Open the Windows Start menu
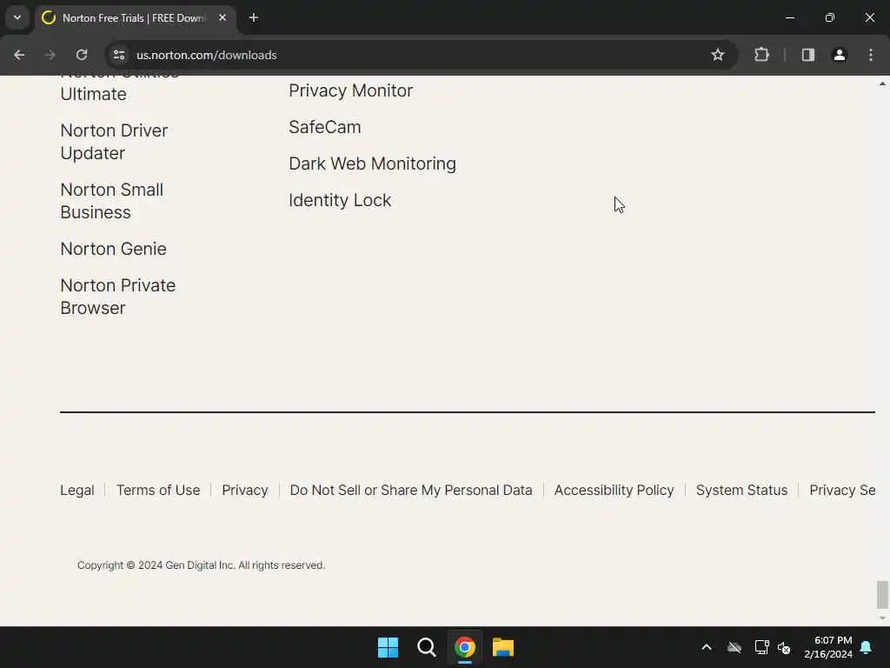890x668 pixels. coord(389,647)
